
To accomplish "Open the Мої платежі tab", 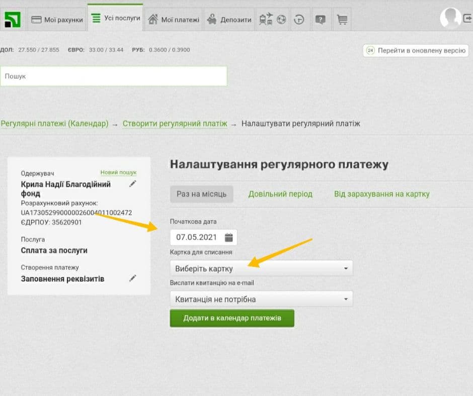I will coord(173,20).
